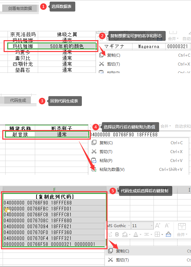Select code cell 04000000 0076708C 18FFF680

(x=55, y=221)
